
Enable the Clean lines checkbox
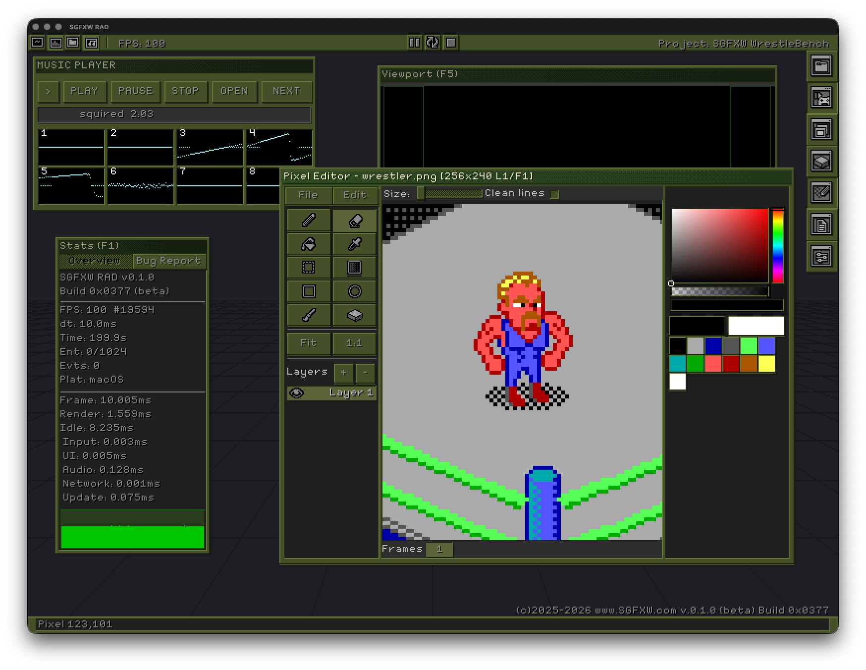[555, 194]
